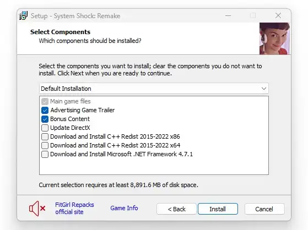Click 'Which components should be installed?' text
The width and height of the screenshot is (308, 230).
pyautogui.click(x=90, y=41)
